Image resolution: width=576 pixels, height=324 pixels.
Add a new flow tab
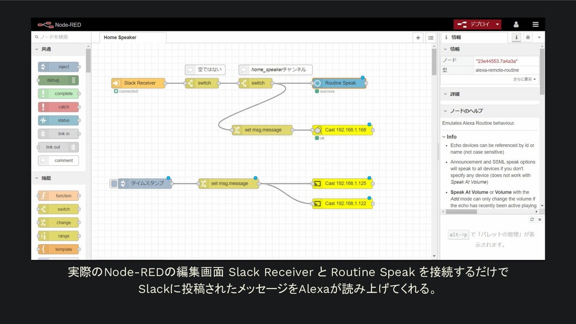pyautogui.click(x=418, y=38)
